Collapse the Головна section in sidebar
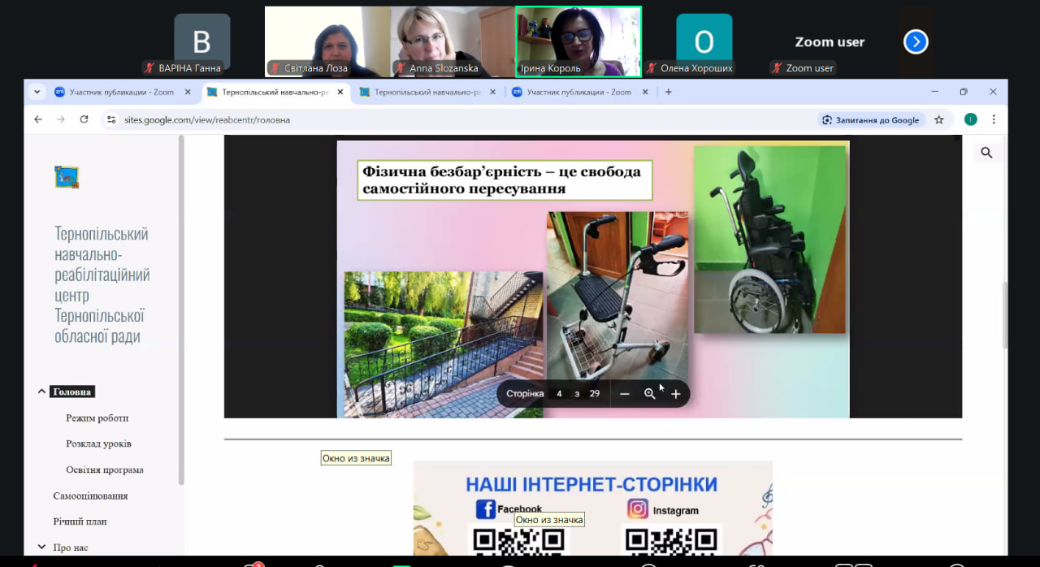 [x=41, y=392]
